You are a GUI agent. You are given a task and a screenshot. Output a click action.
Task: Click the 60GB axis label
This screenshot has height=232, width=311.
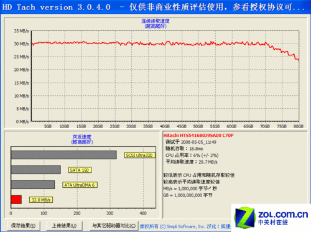click(231, 126)
